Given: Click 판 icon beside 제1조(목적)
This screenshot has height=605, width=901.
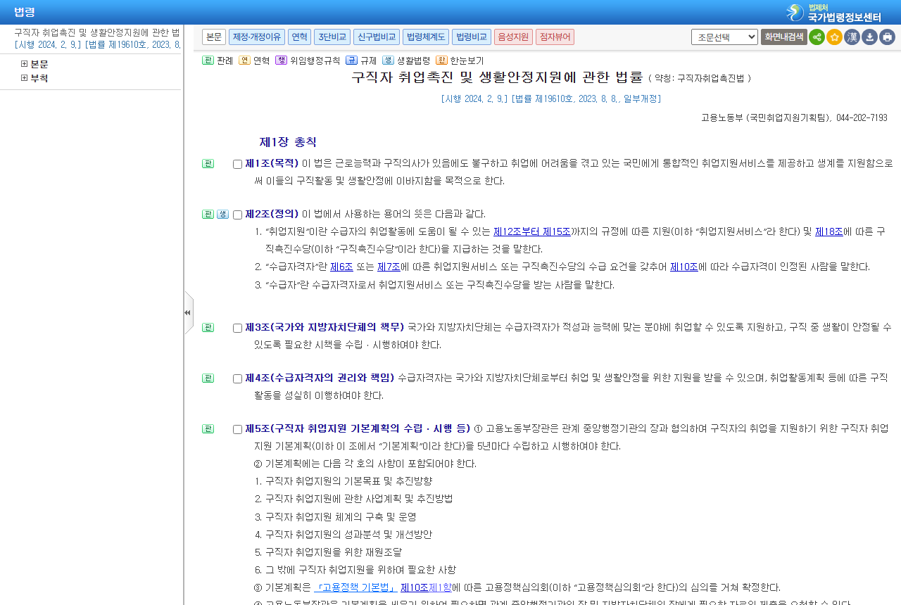Looking at the screenshot, I should (x=208, y=163).
